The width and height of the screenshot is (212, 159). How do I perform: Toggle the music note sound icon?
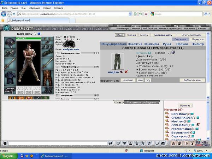(149, 143)
